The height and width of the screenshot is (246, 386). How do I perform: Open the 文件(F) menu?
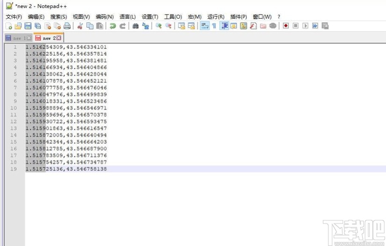(x=14, y=17)
